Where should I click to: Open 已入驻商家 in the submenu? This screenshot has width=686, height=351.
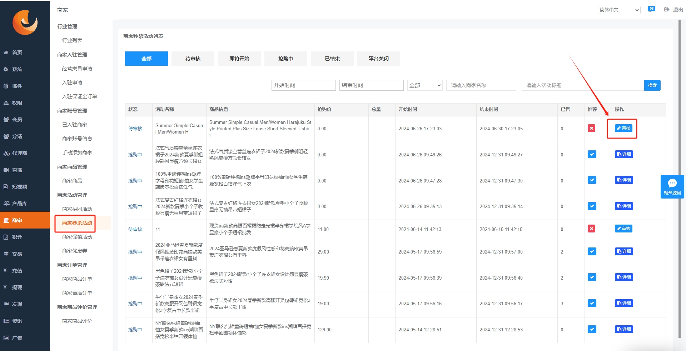click(x=75, y=125)
